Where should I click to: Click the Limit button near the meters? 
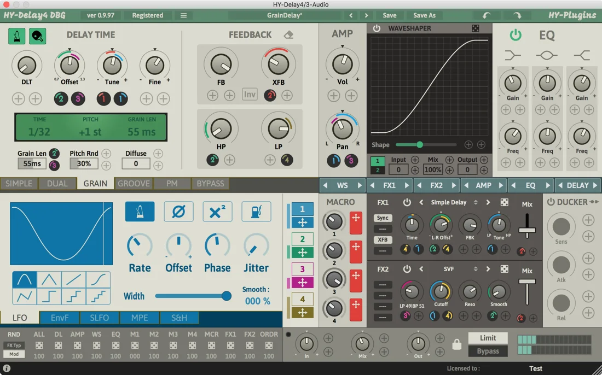487,338
